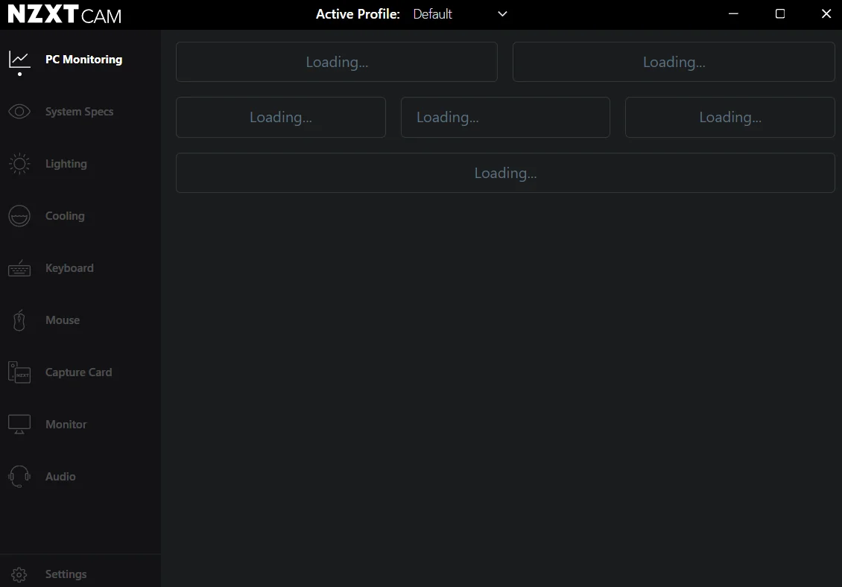Select the Lighting menu label
The width and height of the screenshot is (842, 587).
click(x=66, y=164)
